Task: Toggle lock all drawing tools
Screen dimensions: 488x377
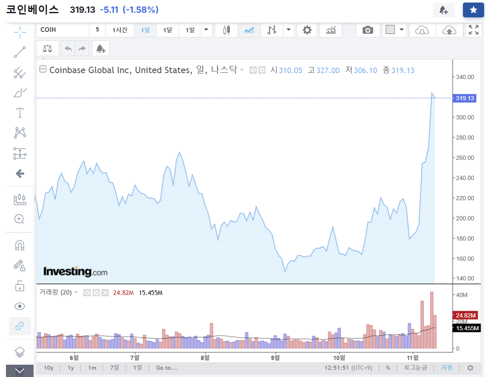Action: coord(20,286)
